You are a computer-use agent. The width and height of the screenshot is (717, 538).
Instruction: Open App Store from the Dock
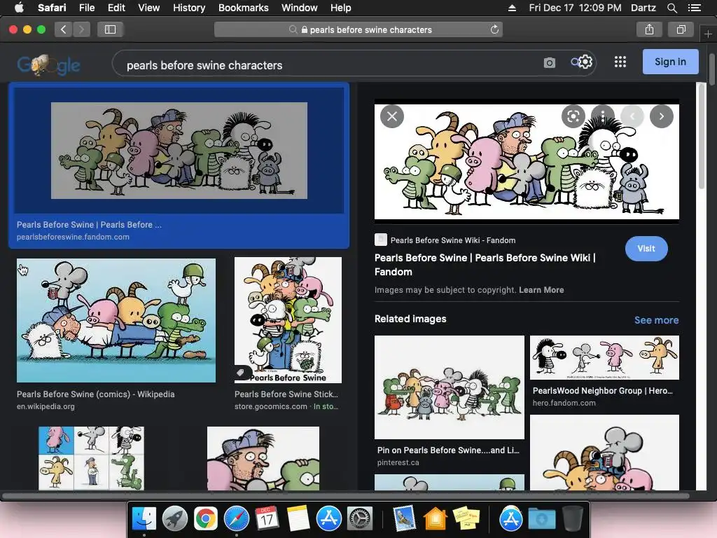329,519
